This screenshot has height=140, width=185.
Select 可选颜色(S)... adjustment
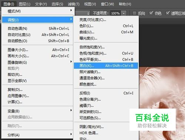[106, 118]
